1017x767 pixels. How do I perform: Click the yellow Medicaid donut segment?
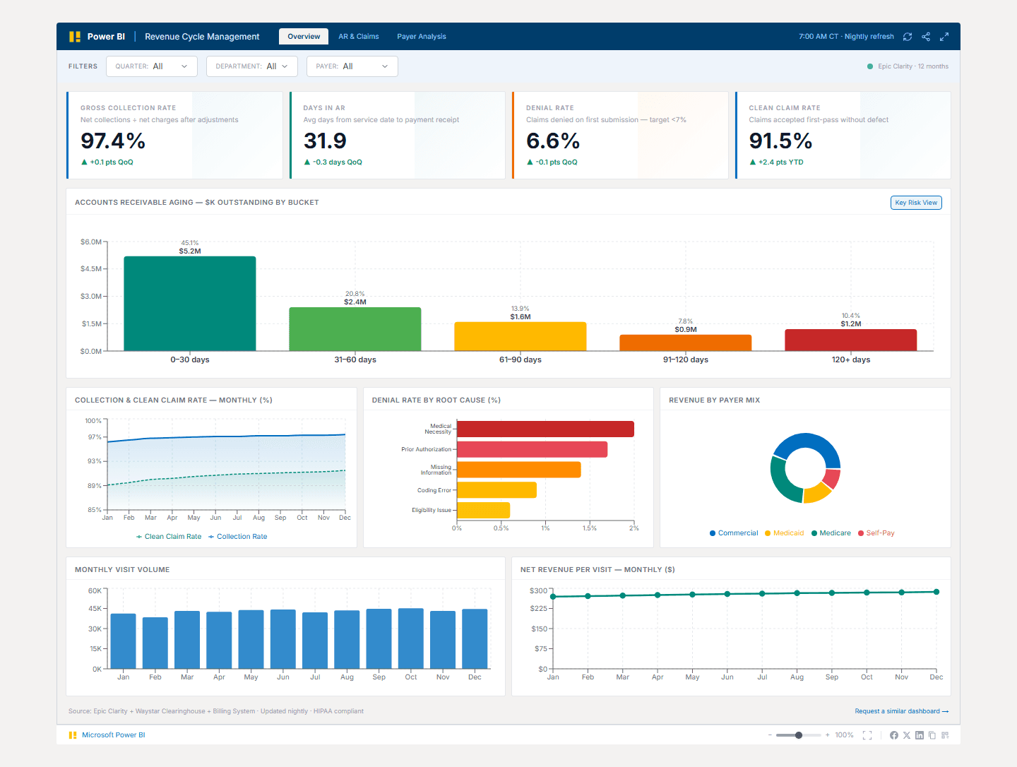(818, 493)
